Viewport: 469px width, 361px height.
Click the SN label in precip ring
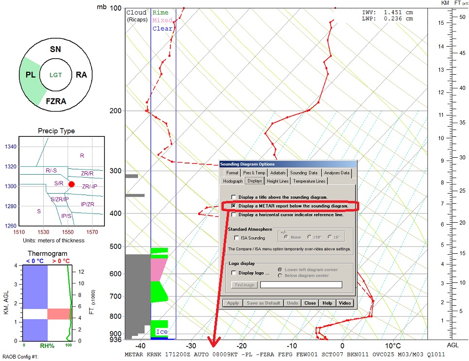click(x=55, y=49)
